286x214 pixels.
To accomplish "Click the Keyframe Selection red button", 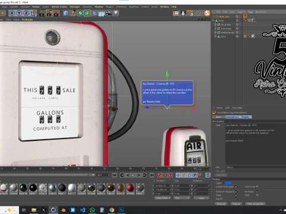I will tap(171, 175).
